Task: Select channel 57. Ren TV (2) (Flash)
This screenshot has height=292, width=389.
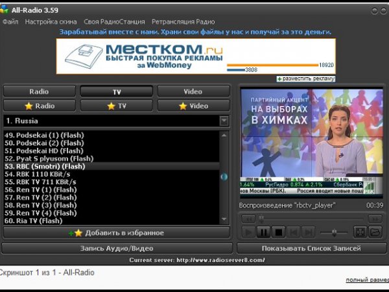Action: (x=112, y=198)
